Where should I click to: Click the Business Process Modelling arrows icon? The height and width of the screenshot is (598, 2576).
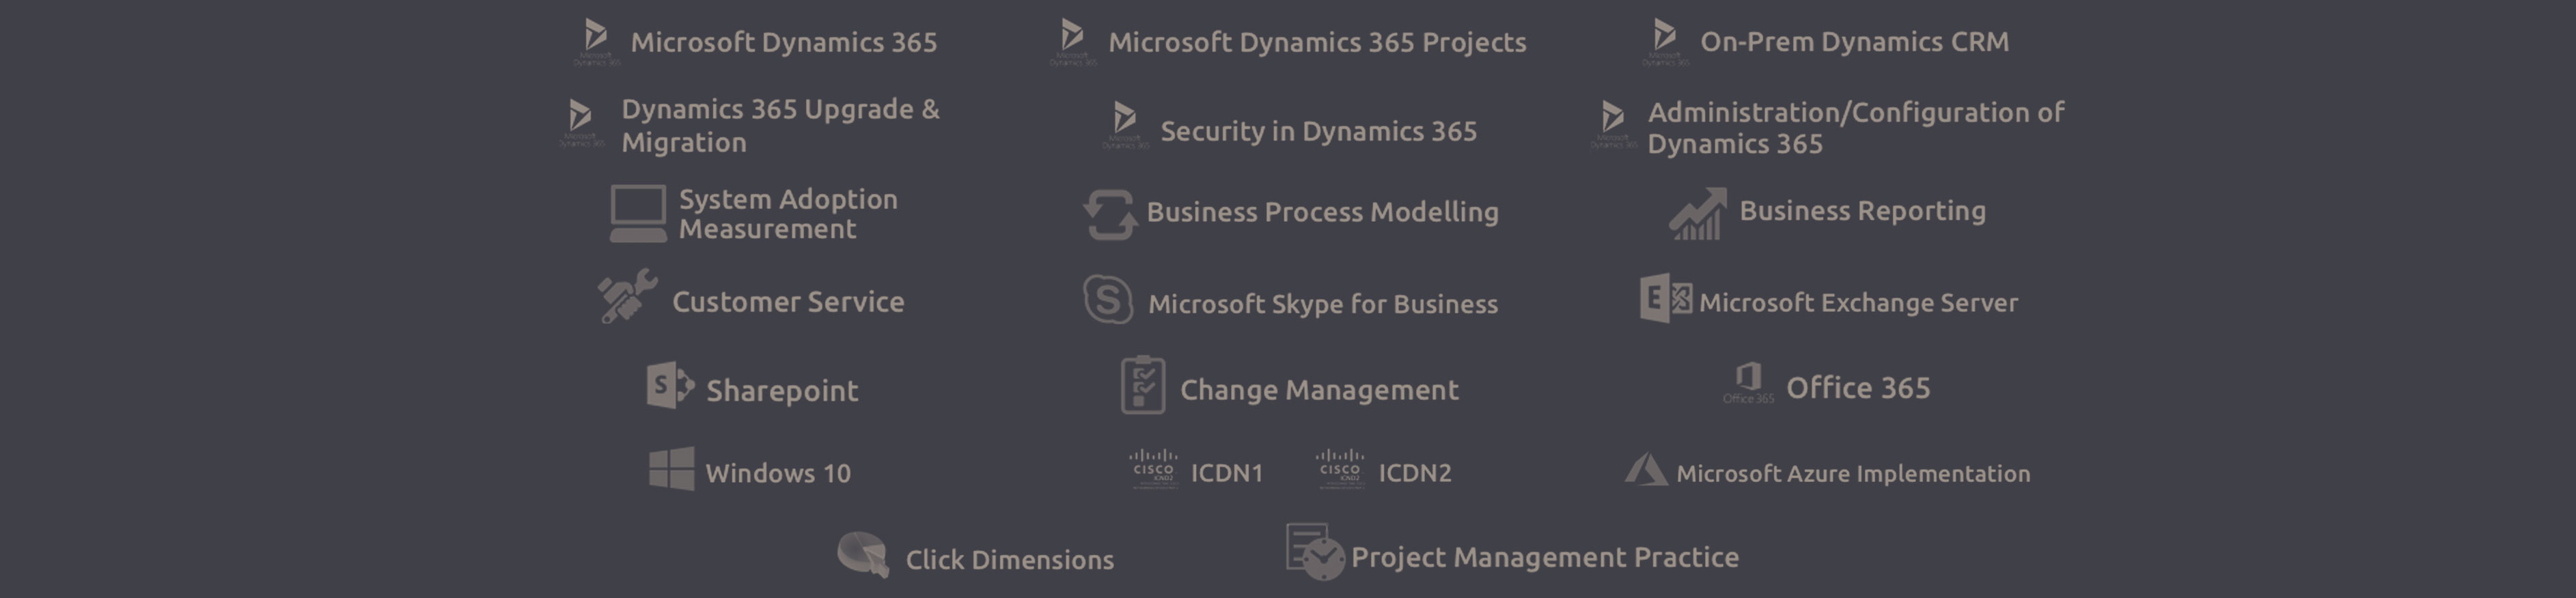tap(1109, 215)
